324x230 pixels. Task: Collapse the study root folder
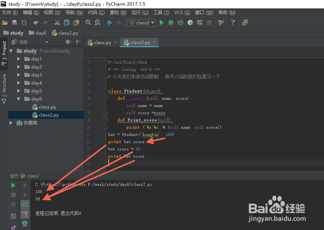[x=11, y=51]
